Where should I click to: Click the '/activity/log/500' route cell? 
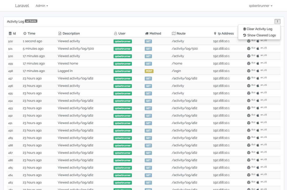(185, 49)
